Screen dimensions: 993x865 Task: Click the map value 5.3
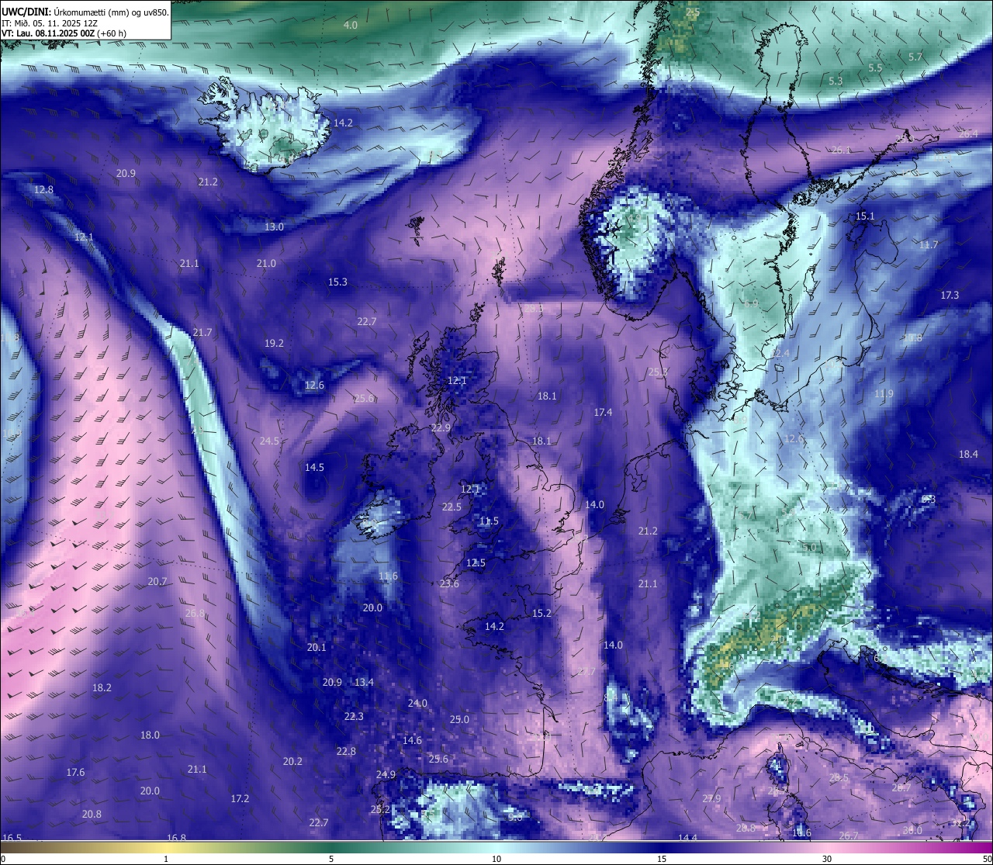[x=836, y=81]
